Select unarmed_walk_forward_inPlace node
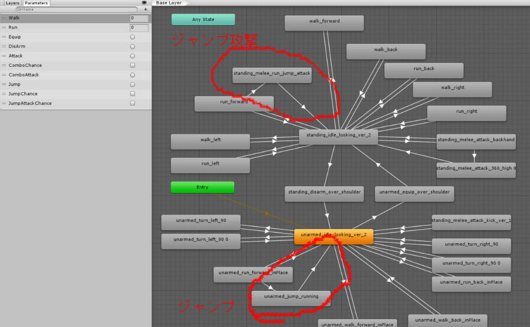This screenshot has width=530, height=327. [x=357, y=323]
